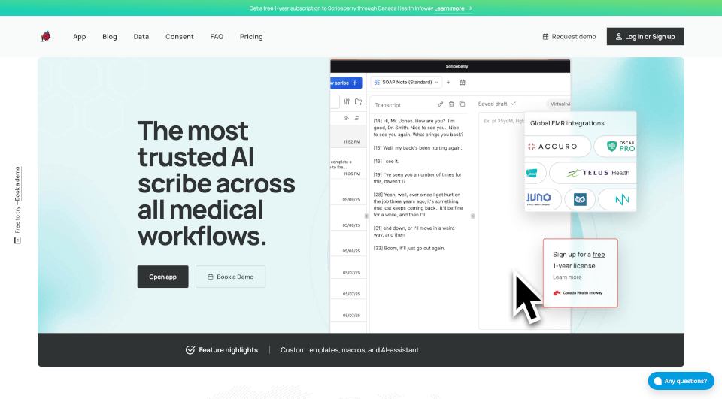Image resolution: width=722 pixels, height=399 pixels.
Task: Click the Scribeberry berry logo
Action: click(x=46, y=36)
